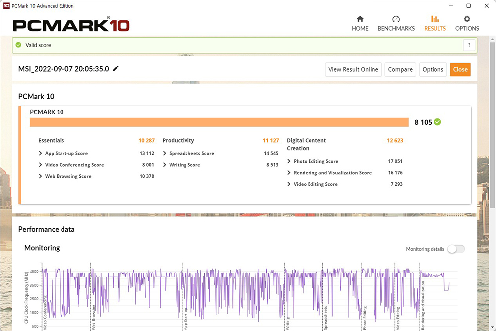Click the Spreadsheets marker on the chart
Image resolution: width=496 pixels, height=331 pixels.
(x=326, y=318)
